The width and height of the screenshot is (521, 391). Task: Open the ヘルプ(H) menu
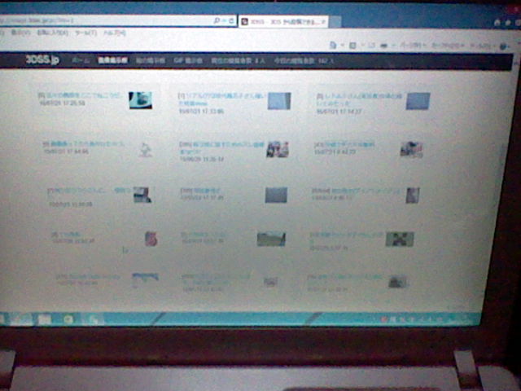[114, 33]
